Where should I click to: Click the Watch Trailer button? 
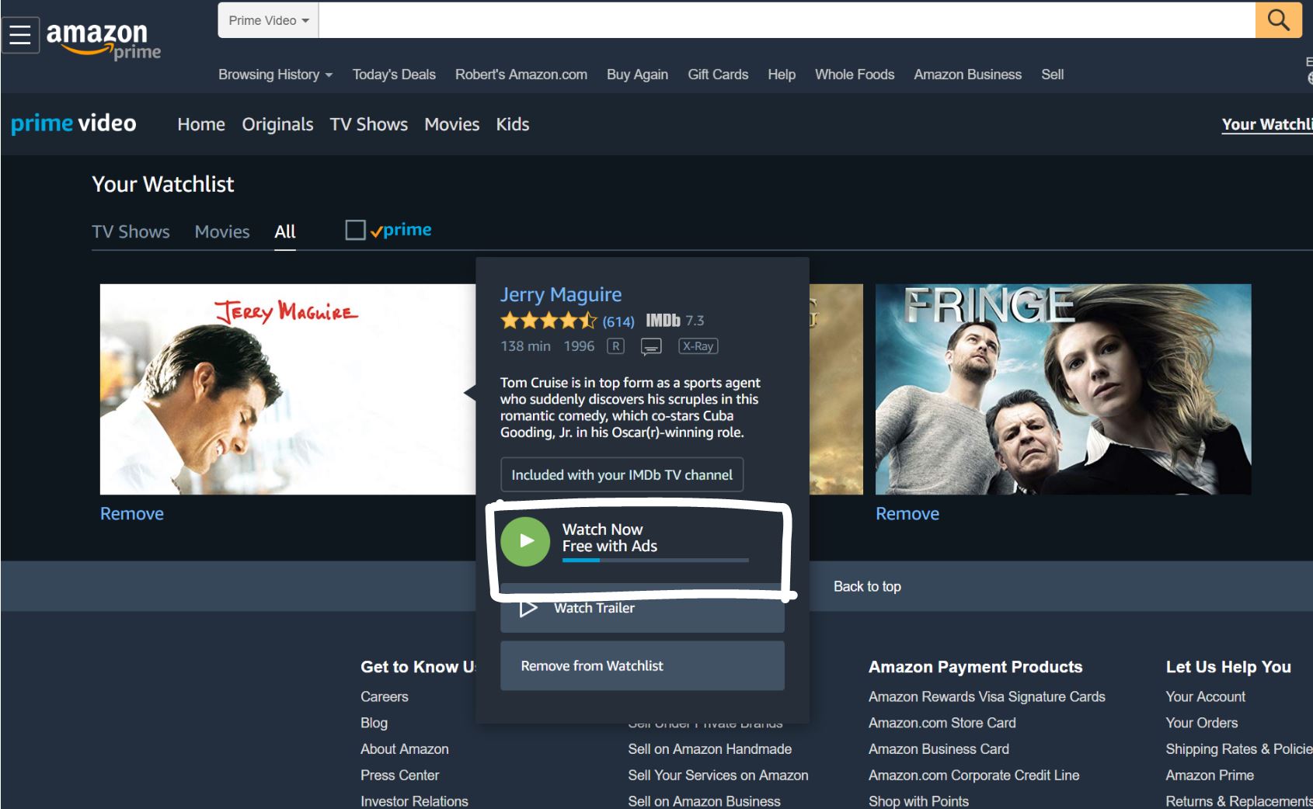click(x=642, y=608)
